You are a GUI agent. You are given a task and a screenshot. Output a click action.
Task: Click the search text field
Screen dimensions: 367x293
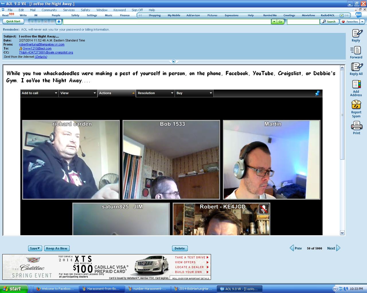pos(303,21)
